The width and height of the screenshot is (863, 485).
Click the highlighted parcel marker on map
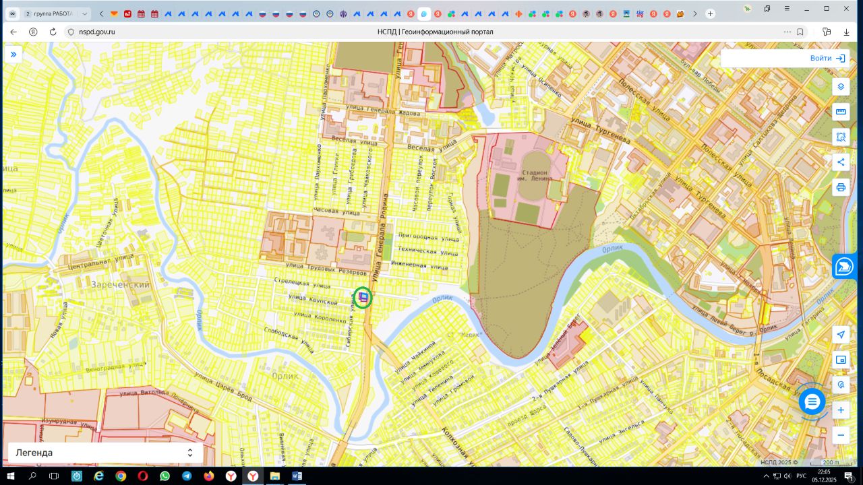(x=363, y=297)
